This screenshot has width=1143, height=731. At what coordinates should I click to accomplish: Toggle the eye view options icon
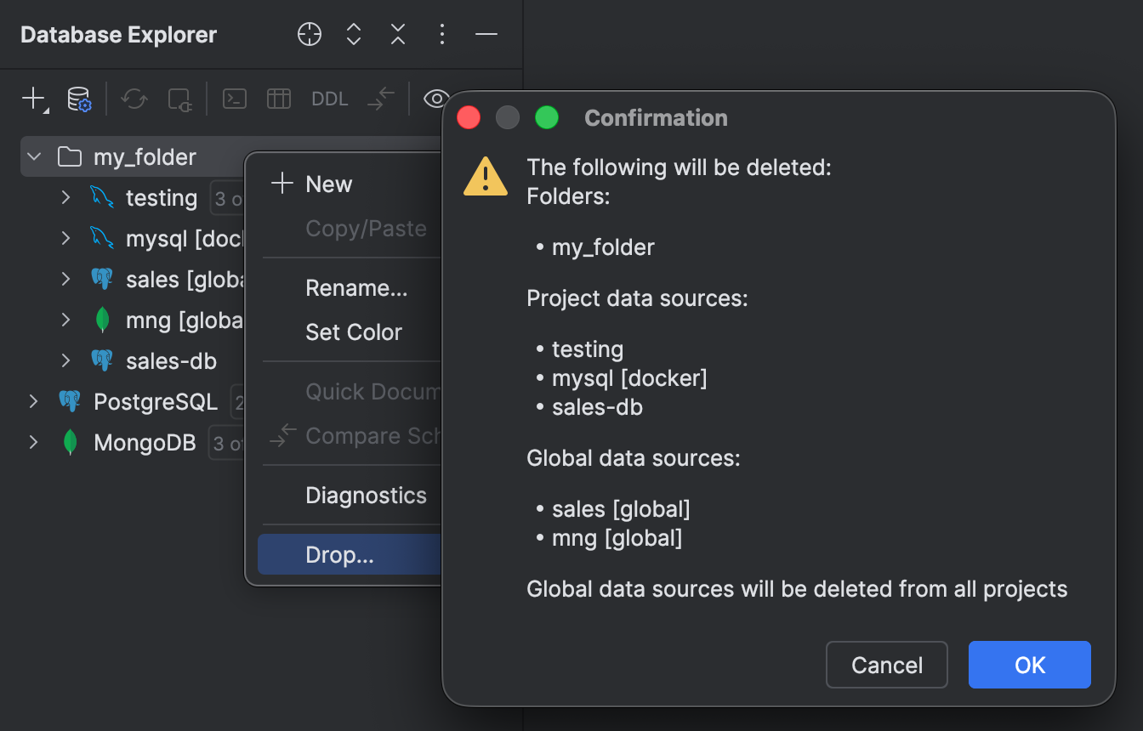point(436,99)
